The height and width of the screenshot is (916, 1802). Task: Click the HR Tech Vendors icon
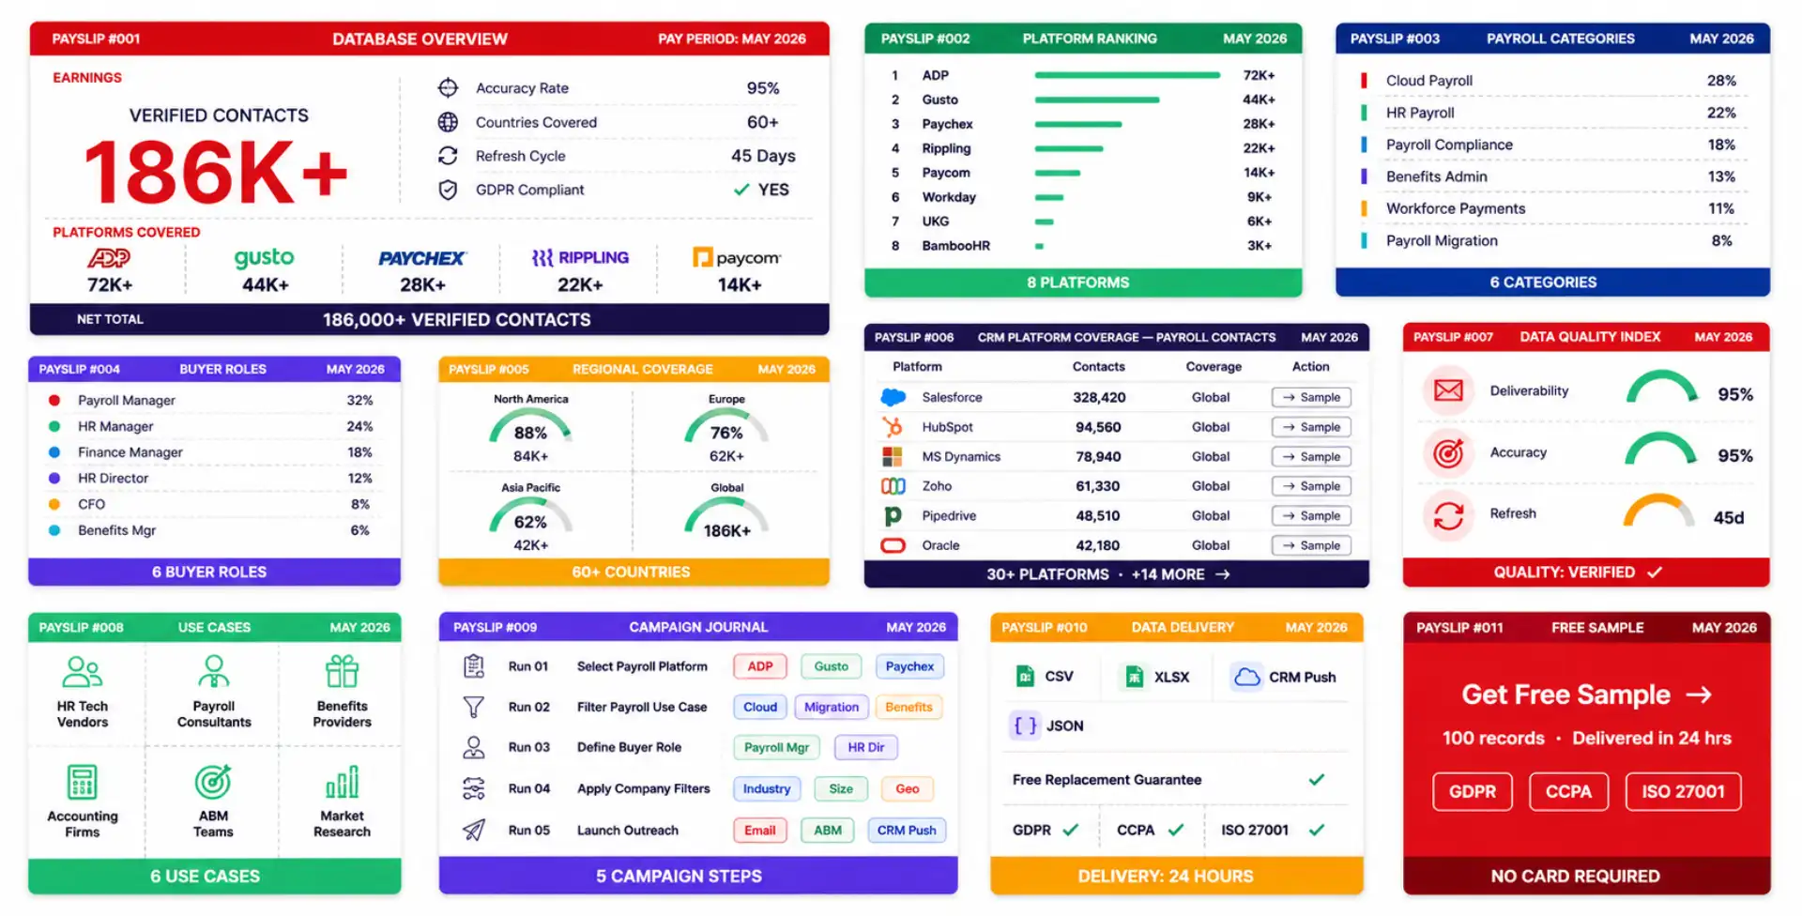pos(82,672)
